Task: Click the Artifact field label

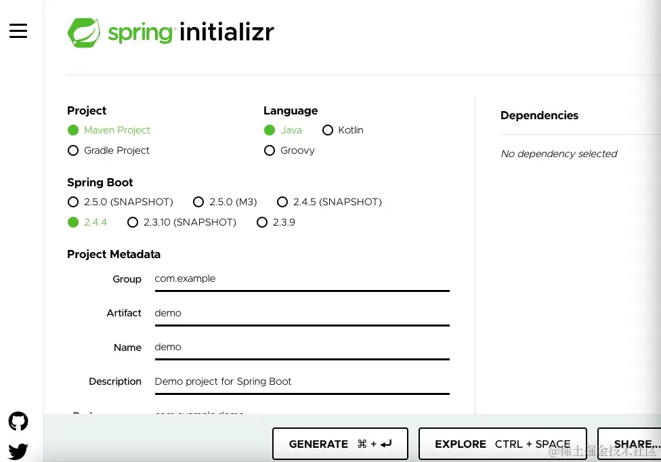Action: tap(124, 313)
